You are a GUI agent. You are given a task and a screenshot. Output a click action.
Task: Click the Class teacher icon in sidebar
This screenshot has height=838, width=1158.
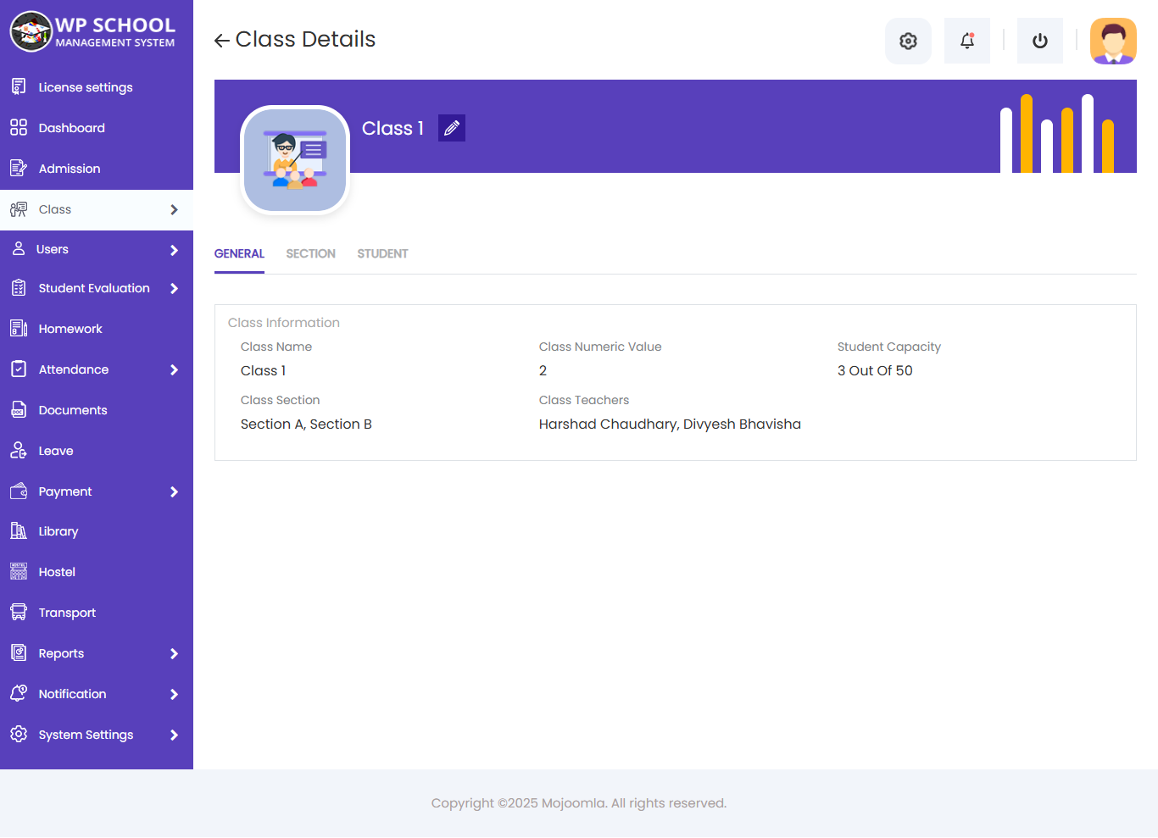19,209
